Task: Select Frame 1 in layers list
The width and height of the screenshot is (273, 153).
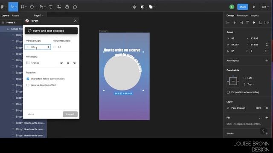Action: click(x=11, y=23)
